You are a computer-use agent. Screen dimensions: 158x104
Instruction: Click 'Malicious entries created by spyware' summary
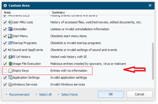point(88,64)
